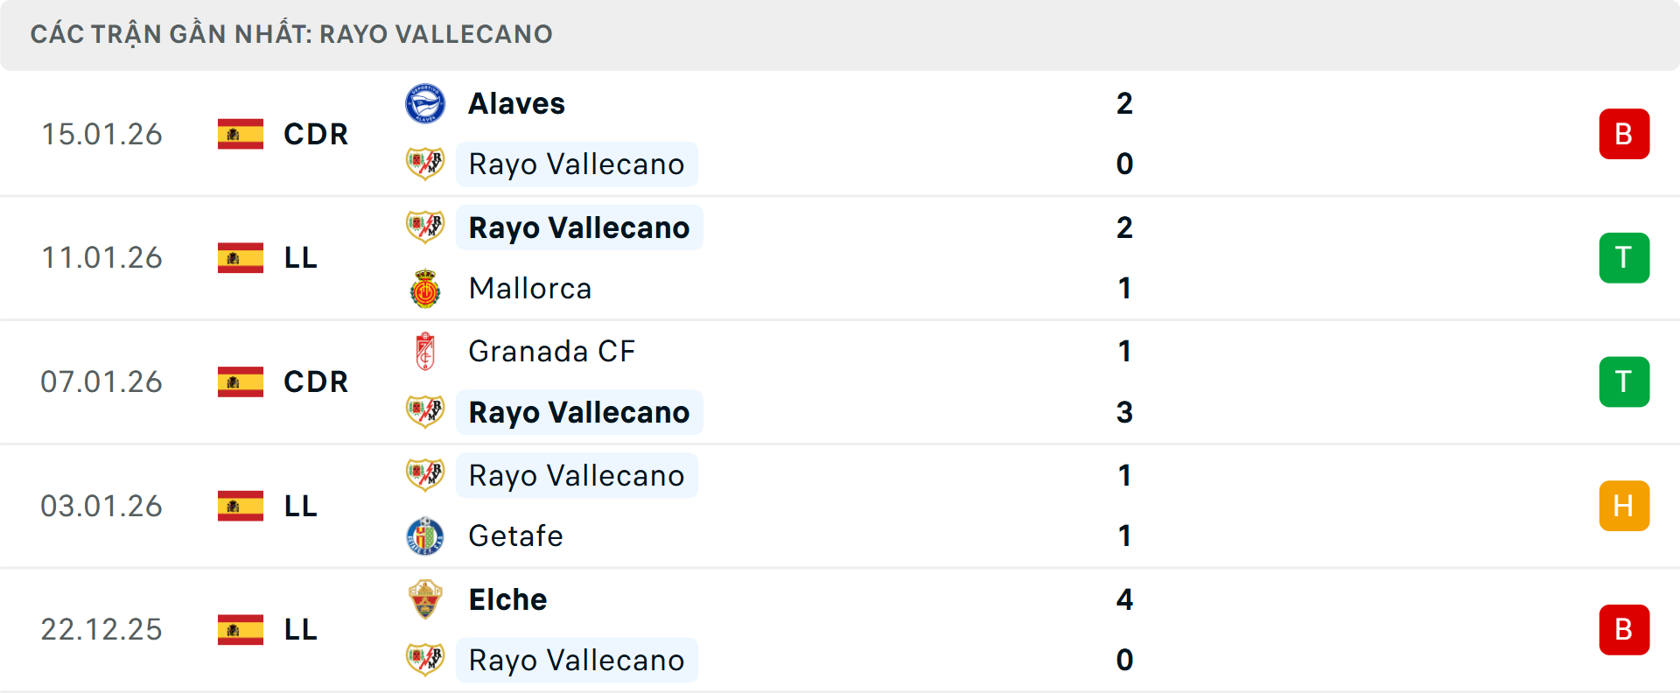Screen dimensions: 1680x693
Task: Toggle the yellow H badge for the Getafe draw
Action: point(1624,506)
